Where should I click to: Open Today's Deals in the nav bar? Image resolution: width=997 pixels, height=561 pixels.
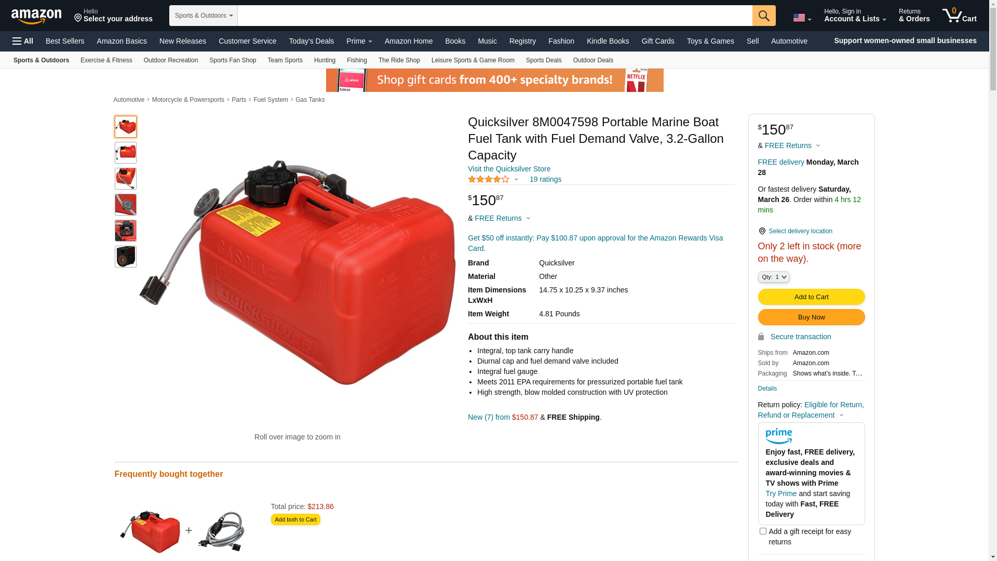coord(312,41)
